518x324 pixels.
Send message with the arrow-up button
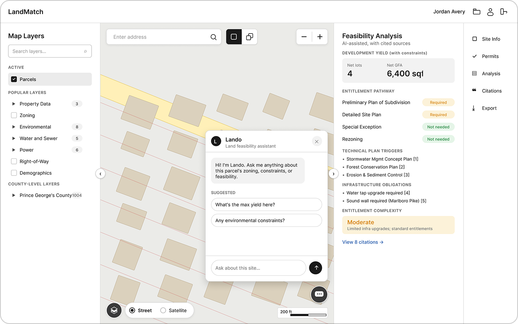pos(316,268)
